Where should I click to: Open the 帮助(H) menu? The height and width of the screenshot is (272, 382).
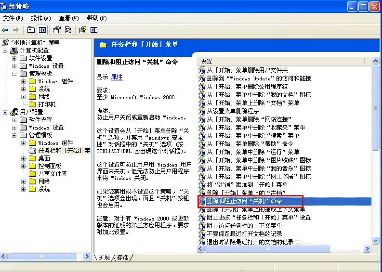point(97,18)
